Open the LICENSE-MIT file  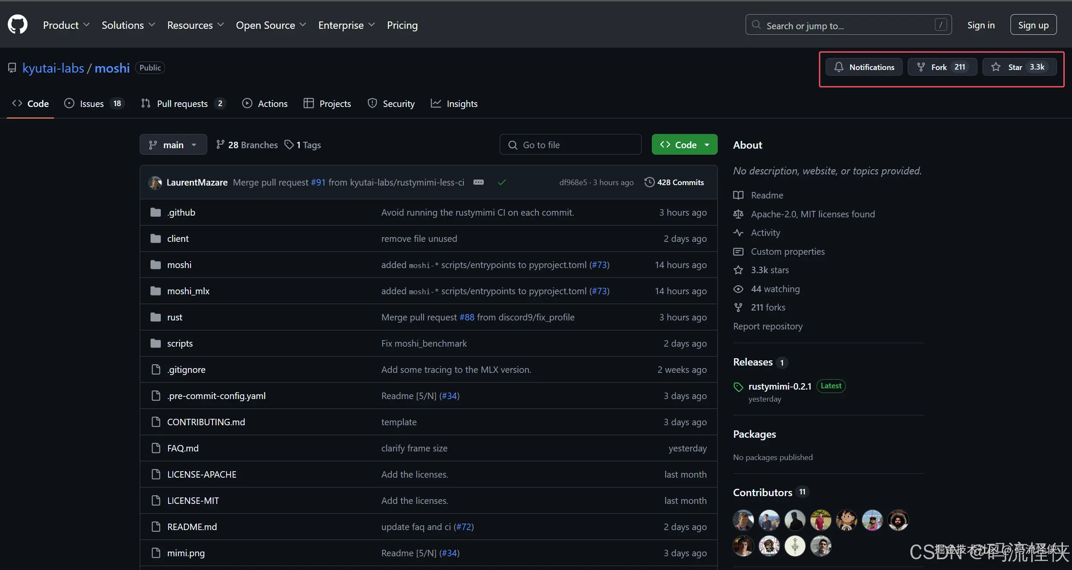pos(193,500)
